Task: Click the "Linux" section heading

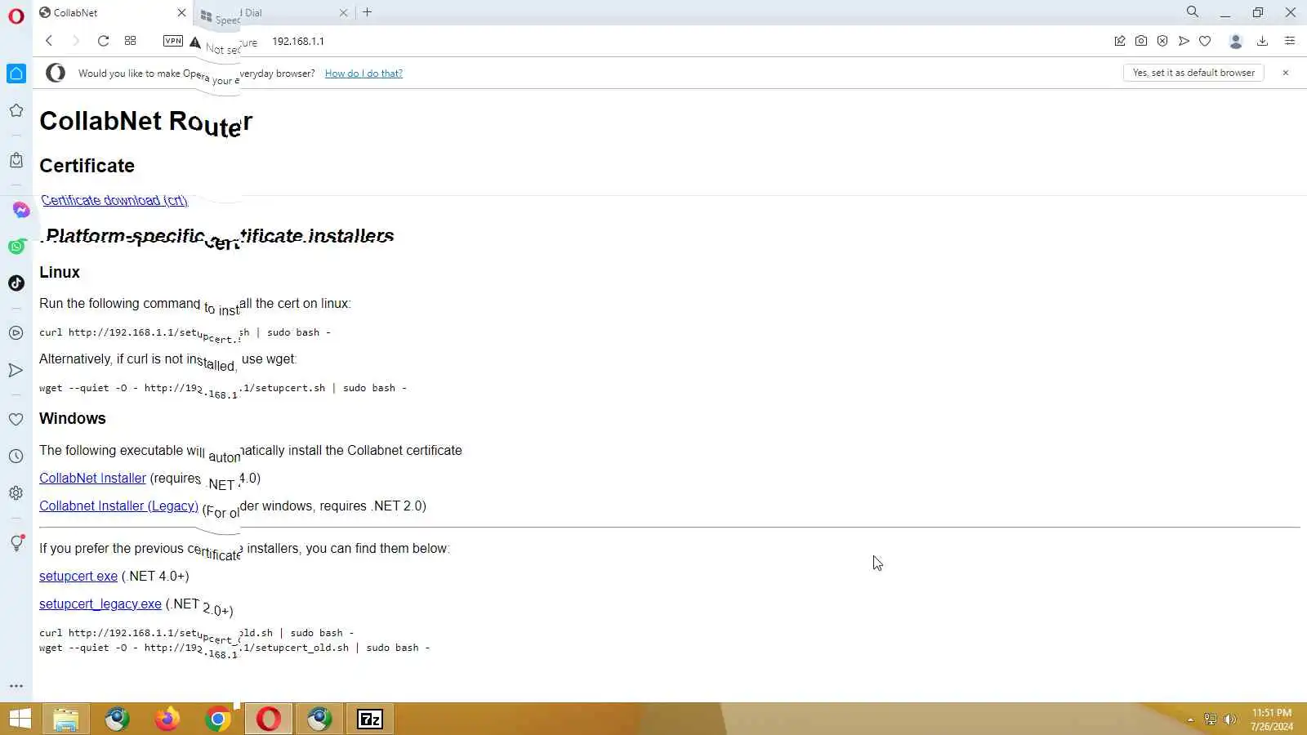Action: coord(60,273)
